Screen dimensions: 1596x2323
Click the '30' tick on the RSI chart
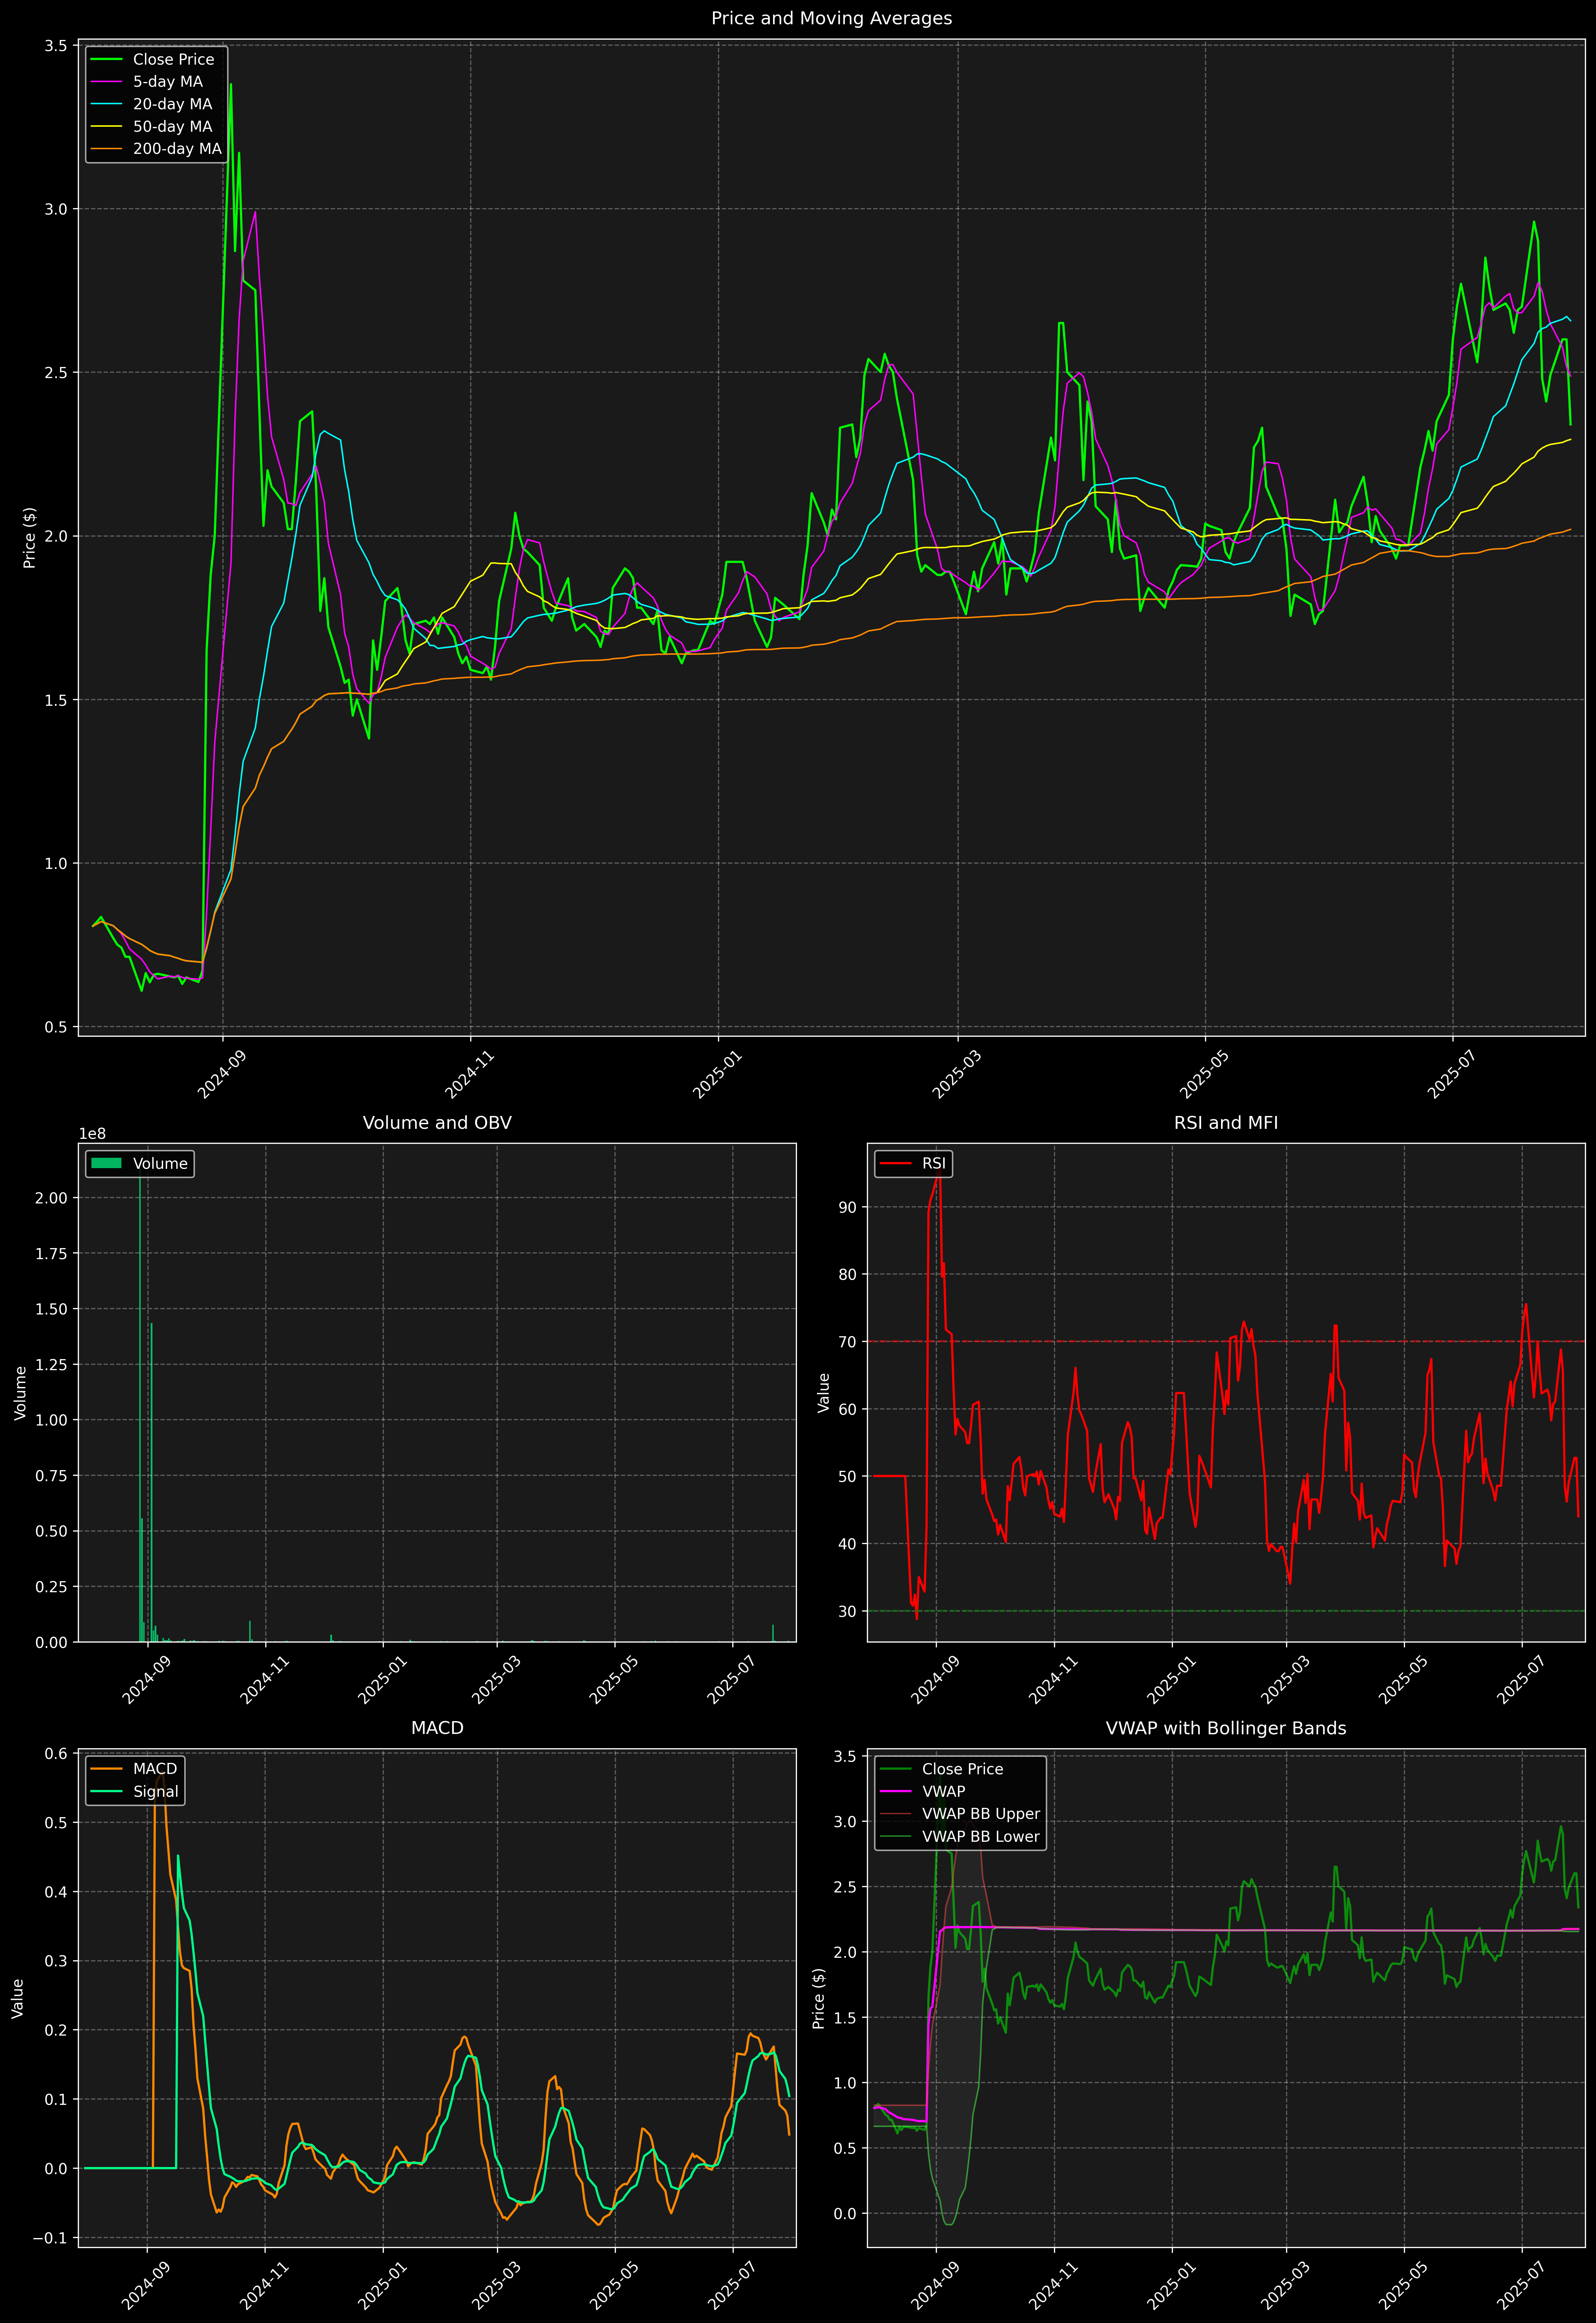coord(848,1611)
